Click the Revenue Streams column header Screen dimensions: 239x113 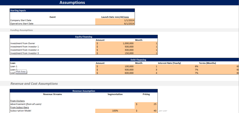tap(53, 94)
